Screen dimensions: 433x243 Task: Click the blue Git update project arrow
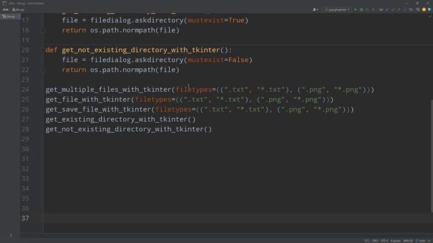387,9
